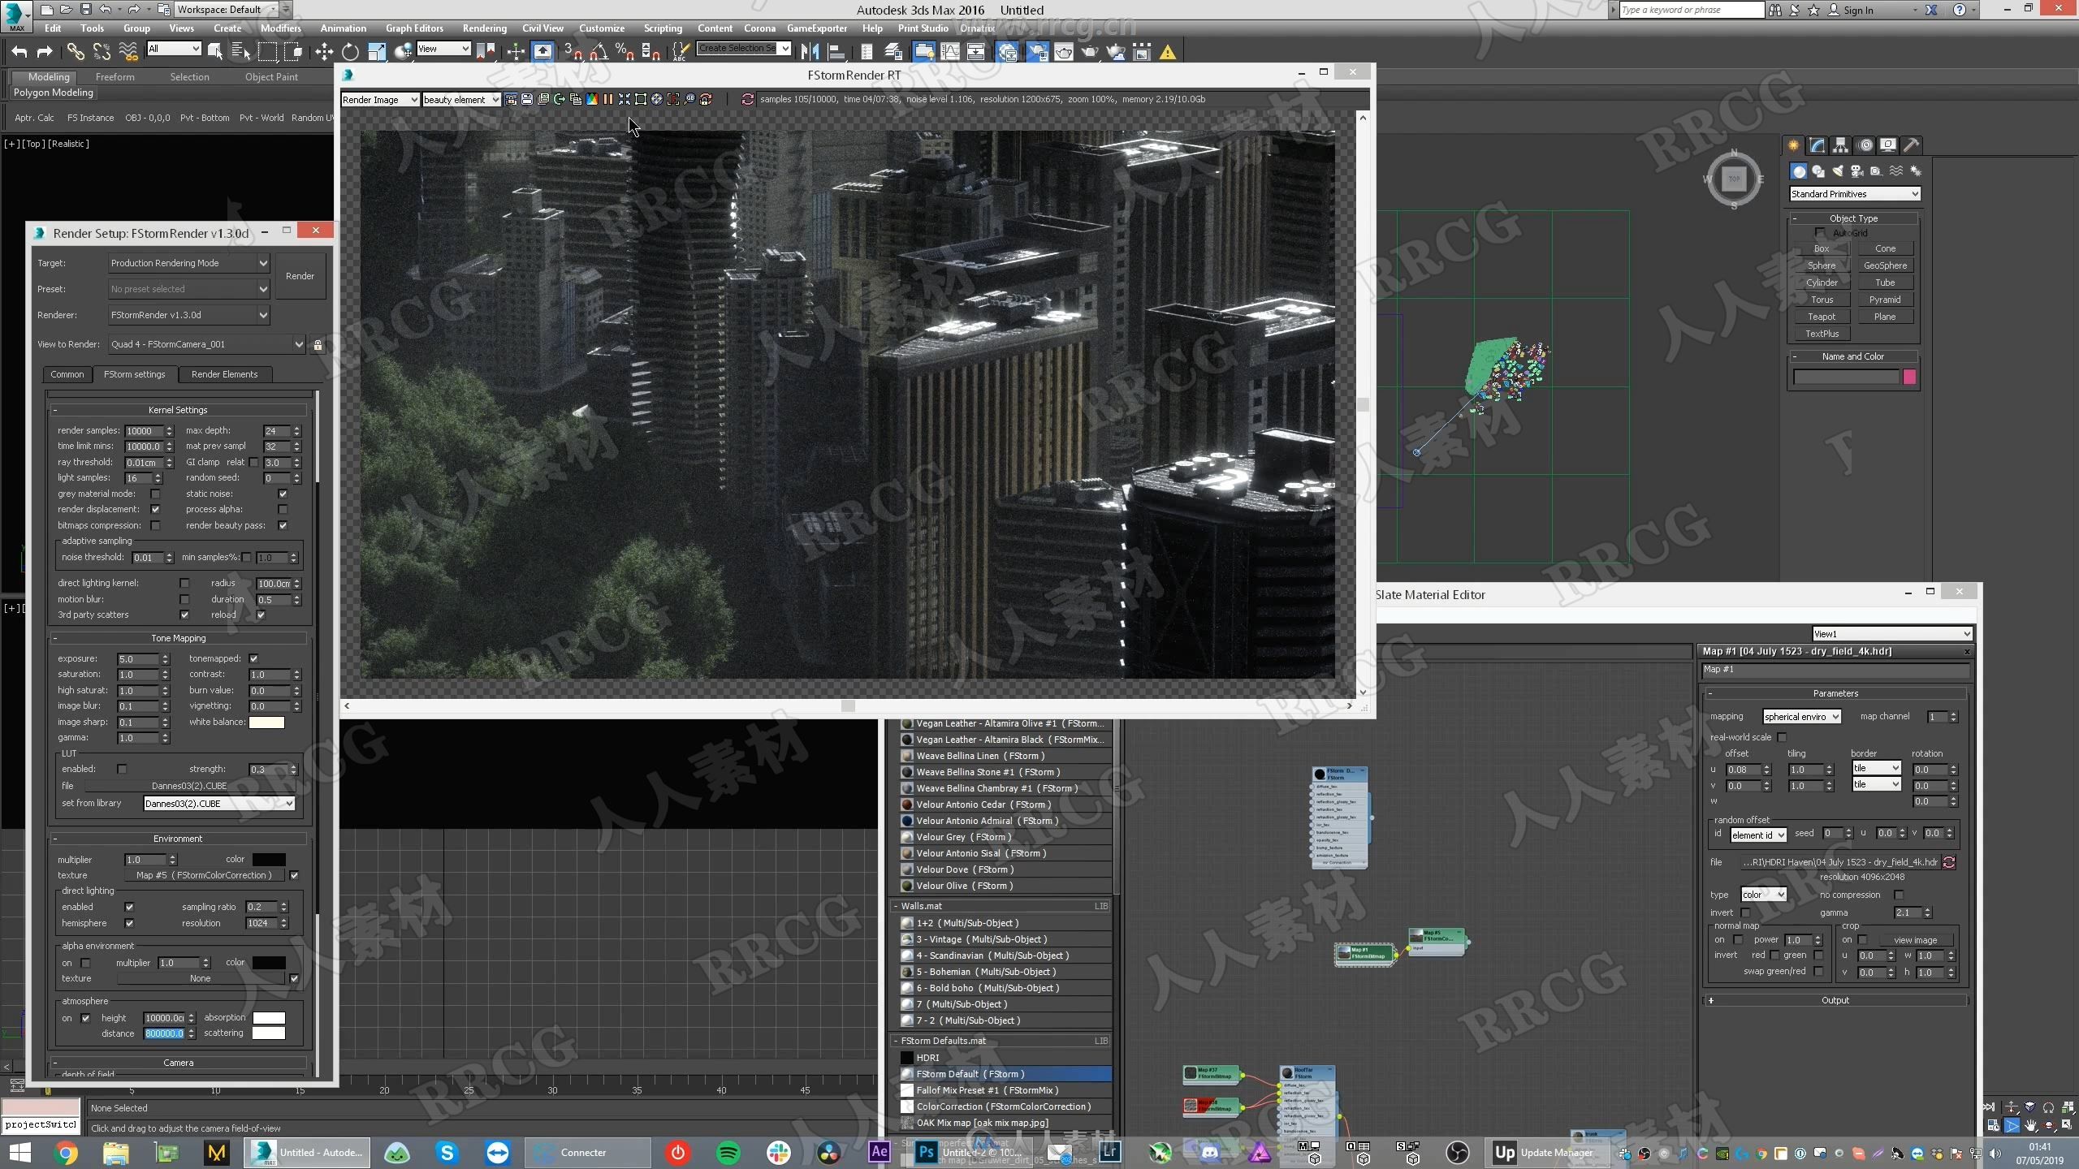Open the Scripting menu
The image size is (2079, 1169).
[663, 28]
